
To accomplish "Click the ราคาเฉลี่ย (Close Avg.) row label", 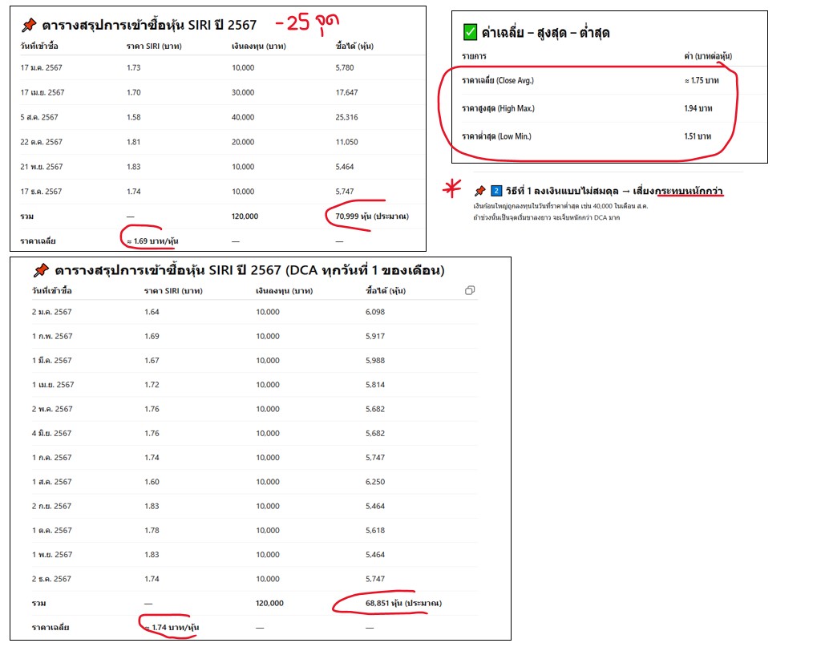I will pyautogui.click(x=498, y=80).
